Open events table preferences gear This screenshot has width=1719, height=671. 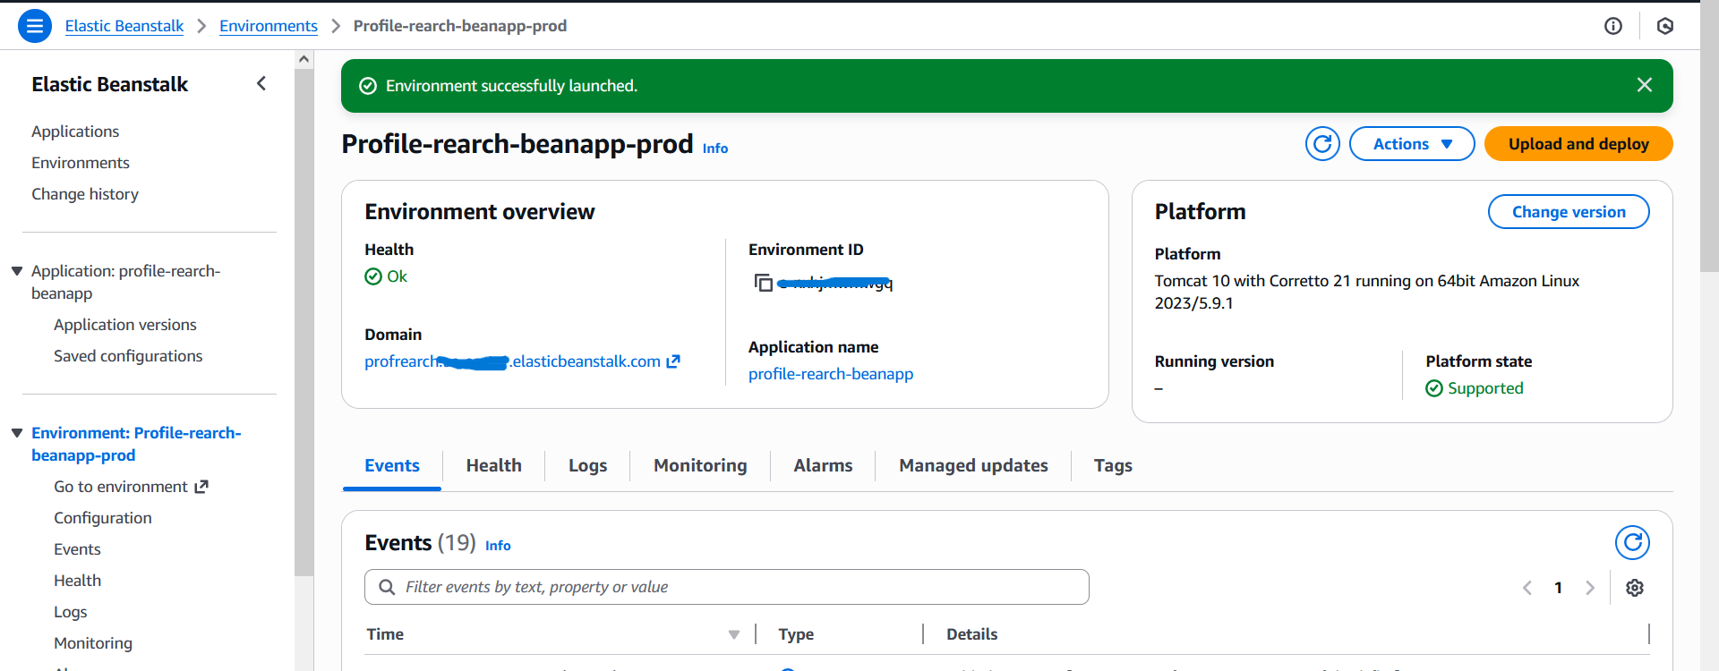pos(1635,588)
